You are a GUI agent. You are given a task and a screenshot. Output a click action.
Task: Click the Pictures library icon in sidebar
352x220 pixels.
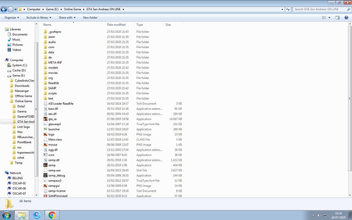(9, 45)
